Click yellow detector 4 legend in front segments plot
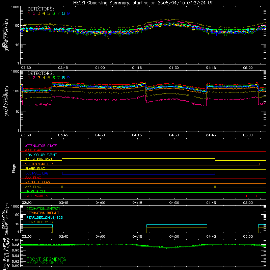This screenshot has width=270, height=270. click(44, 13)
